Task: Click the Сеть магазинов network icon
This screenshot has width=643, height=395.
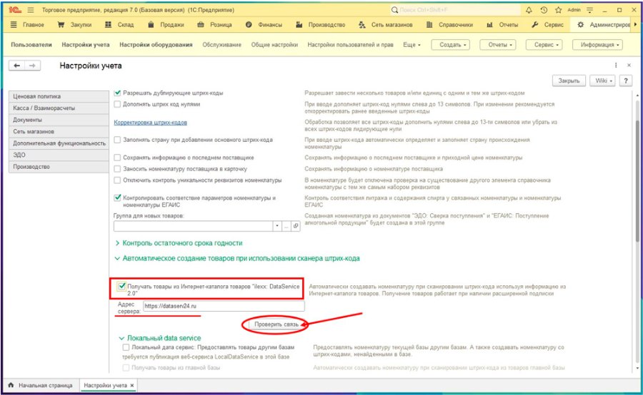Action: coord(362,24)
